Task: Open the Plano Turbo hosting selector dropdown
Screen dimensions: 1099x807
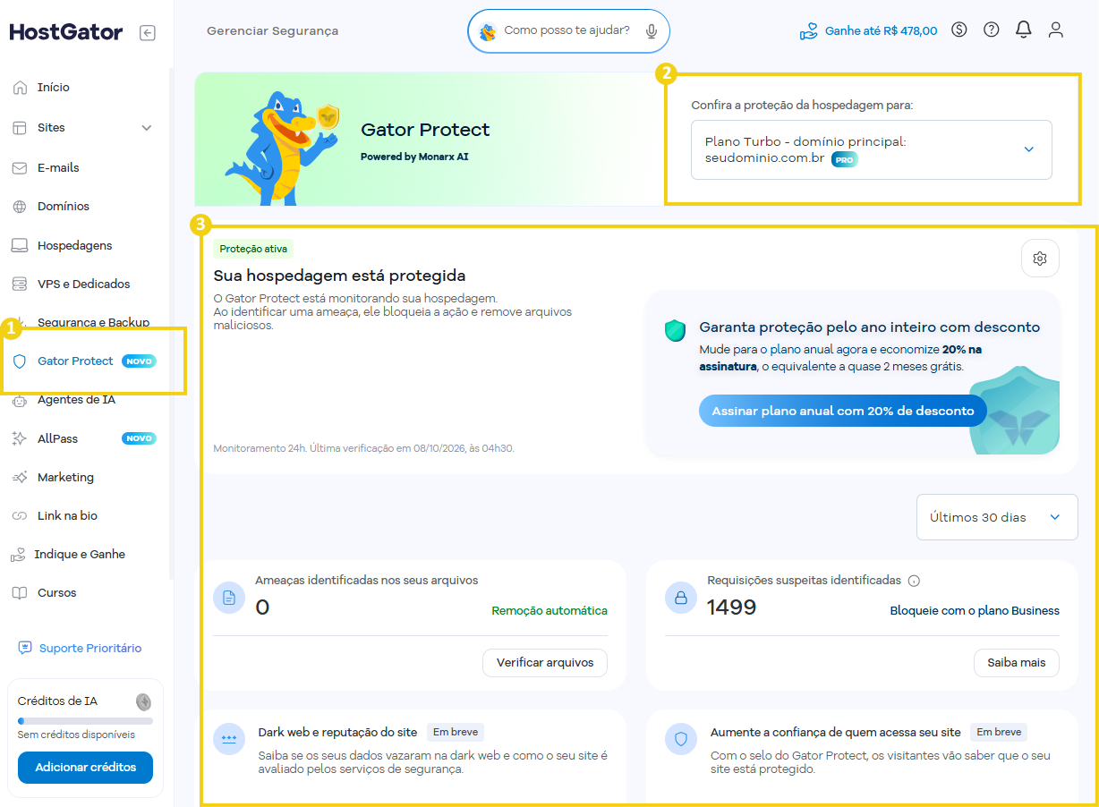Action: 872,149
